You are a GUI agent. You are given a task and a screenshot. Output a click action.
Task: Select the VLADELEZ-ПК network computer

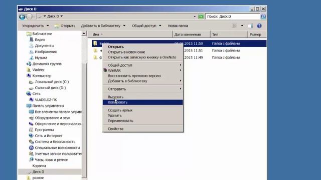coord(46,100)
